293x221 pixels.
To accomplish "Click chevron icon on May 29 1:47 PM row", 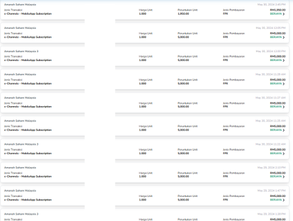I will point(284,200).
